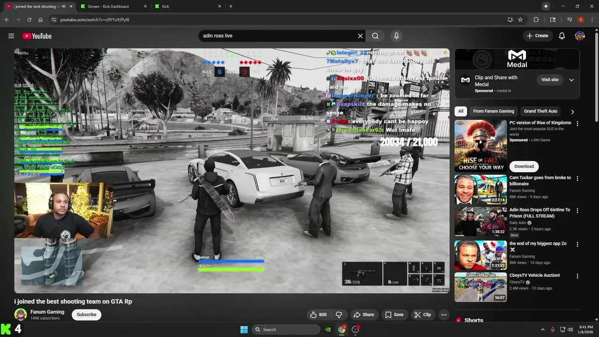Run search with the magnifier button
The width and height of the screenshot is (599, 337).
375,36
